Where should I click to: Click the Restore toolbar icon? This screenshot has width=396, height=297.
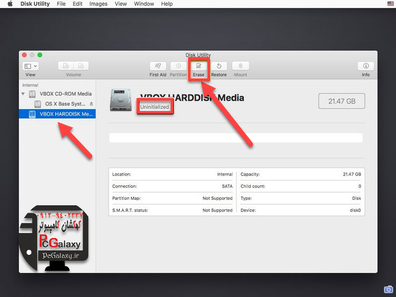tap(219, 66)
